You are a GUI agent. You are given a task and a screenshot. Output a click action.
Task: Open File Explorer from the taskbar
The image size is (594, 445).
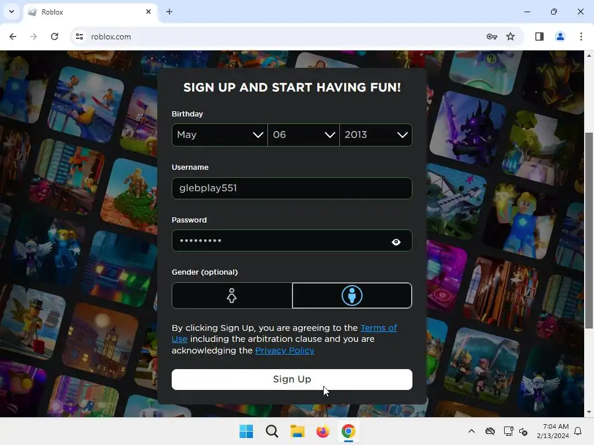298,431
